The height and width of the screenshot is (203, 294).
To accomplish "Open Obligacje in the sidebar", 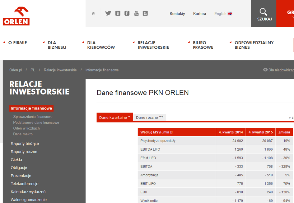I will (19, 168).
